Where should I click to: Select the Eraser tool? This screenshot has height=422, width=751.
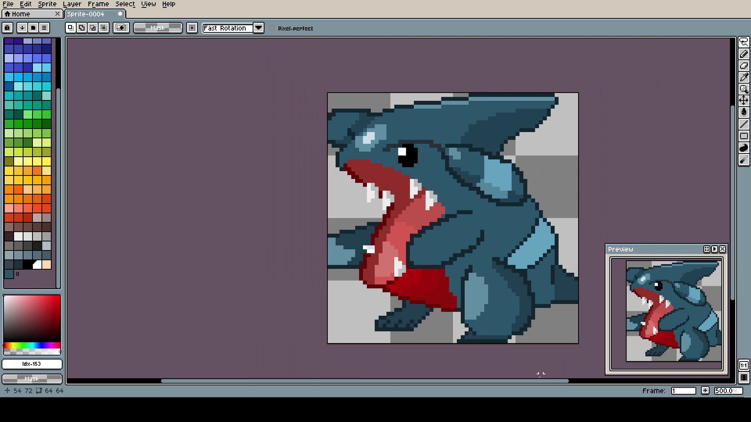(744, 66)
